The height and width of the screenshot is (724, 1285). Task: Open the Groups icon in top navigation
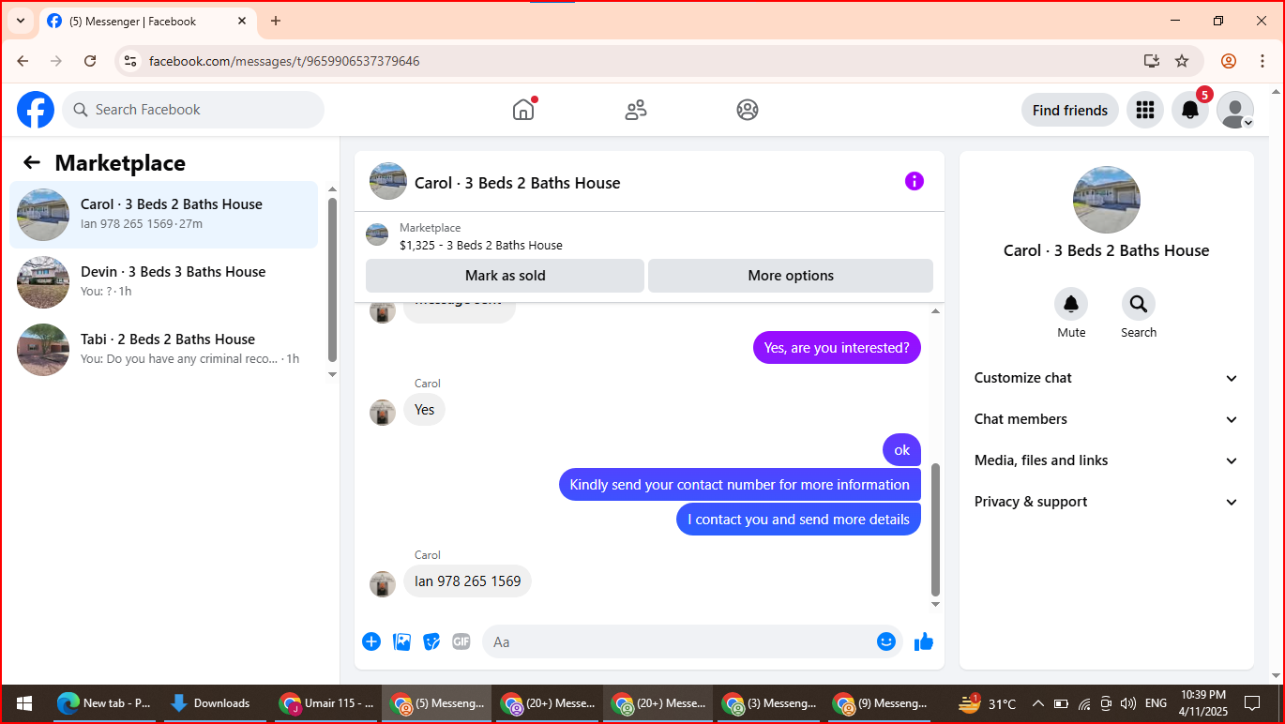click(748, 110)
